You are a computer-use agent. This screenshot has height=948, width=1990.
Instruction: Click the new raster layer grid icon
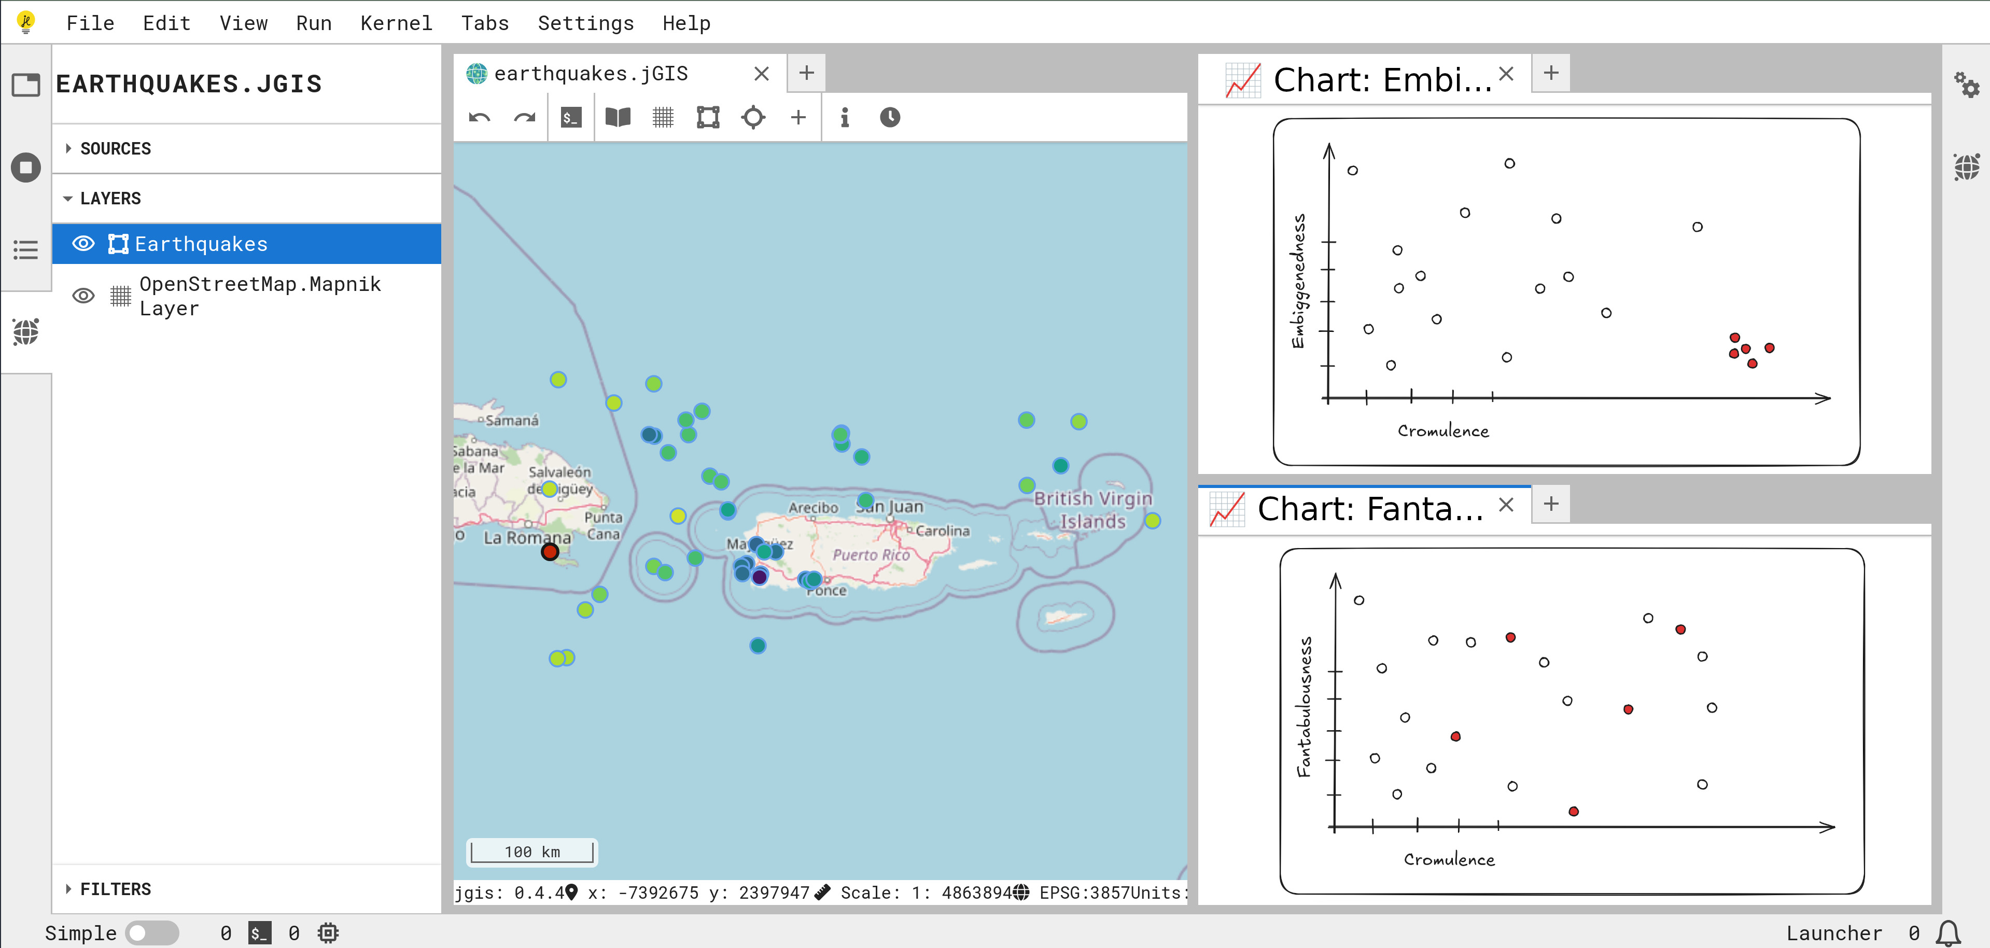[663, 117]
